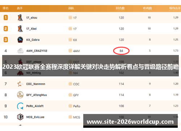The image size is (181, 131).
Task: Sort by 回合数 column header
Action: click(x=120, y=8)
